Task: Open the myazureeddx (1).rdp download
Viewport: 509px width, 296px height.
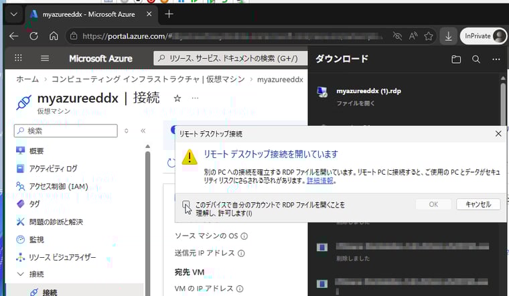Action: pos(368,91)
